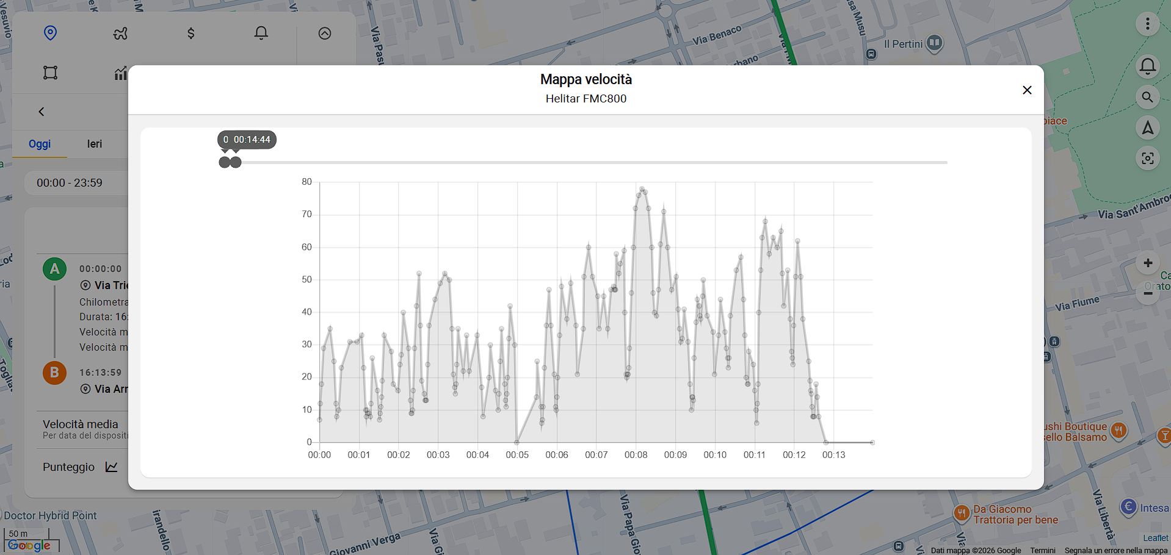Switch to the Oggi tab

click(x=40, y=144)
